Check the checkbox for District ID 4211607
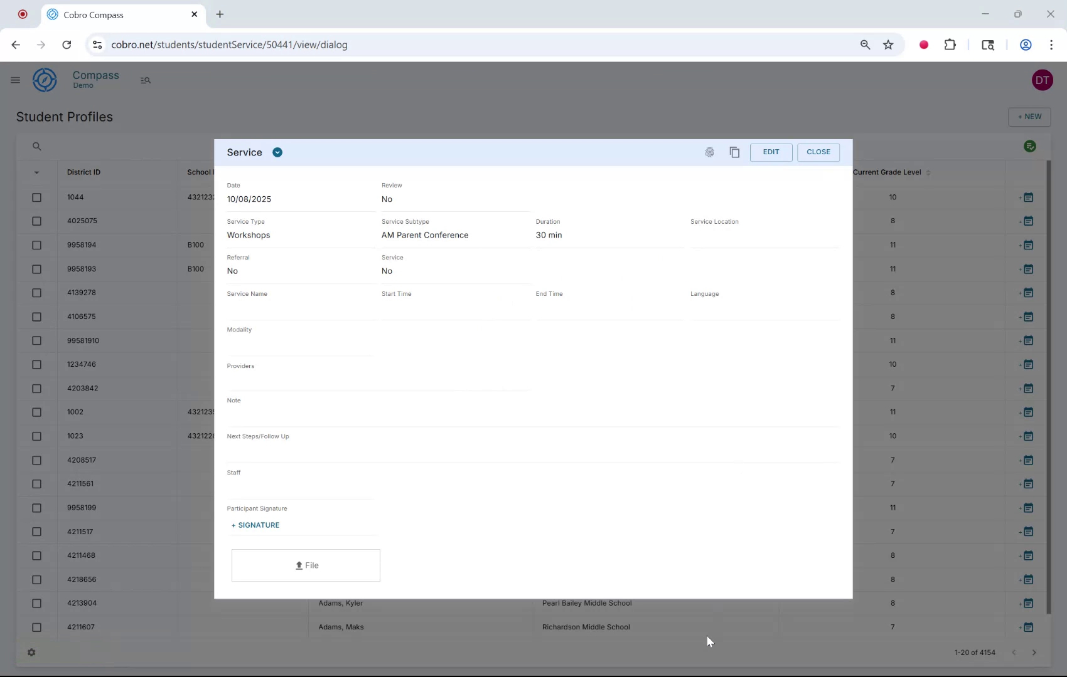1067x677 pixels. [x=36, y=627]
